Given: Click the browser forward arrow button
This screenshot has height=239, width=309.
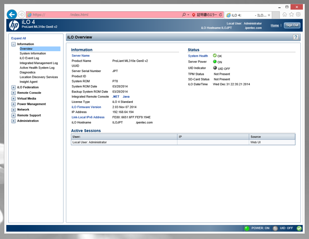Looking at the screenshot, I should click(21, 15).
